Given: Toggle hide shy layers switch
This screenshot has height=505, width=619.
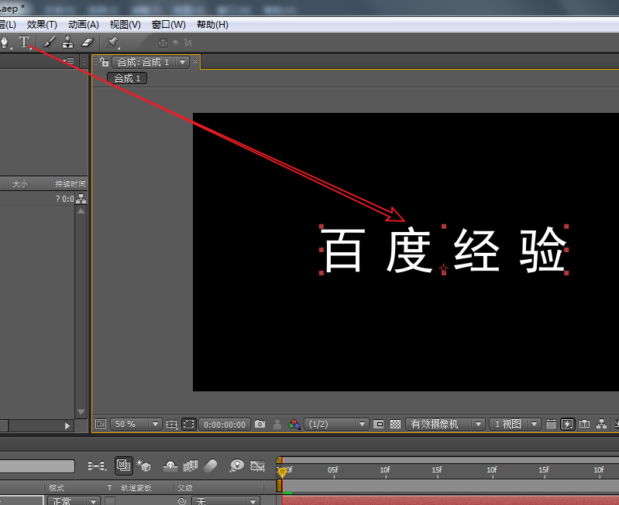Looking at the screenshot, I should pyautogui.click(x=170, y=466).
